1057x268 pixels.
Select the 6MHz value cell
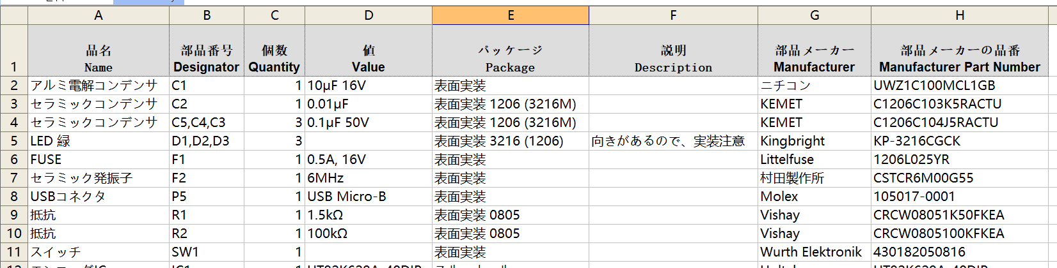[x=369, y=178]
